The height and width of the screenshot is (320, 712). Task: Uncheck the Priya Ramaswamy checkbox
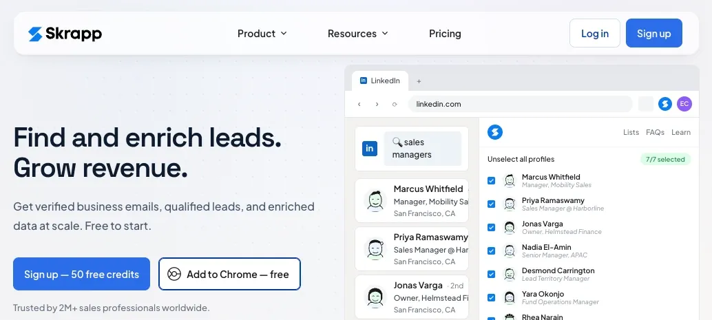(x=492, y=204)
